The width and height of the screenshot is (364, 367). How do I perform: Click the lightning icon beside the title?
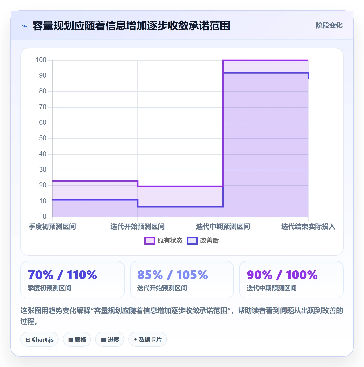pyautogui.click(x=25, y=26)
